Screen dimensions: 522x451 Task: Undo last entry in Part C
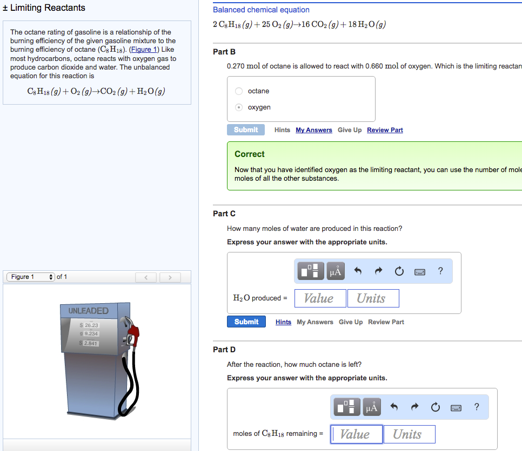(x=358, y=272)
